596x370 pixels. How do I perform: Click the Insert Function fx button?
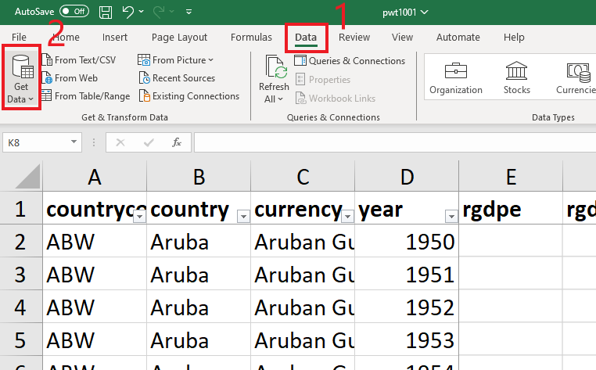pos(177,142)
